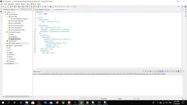This screenshot has height=105, width=187.
Task: Expand the com.code.controller package
Action: [7, 21]
